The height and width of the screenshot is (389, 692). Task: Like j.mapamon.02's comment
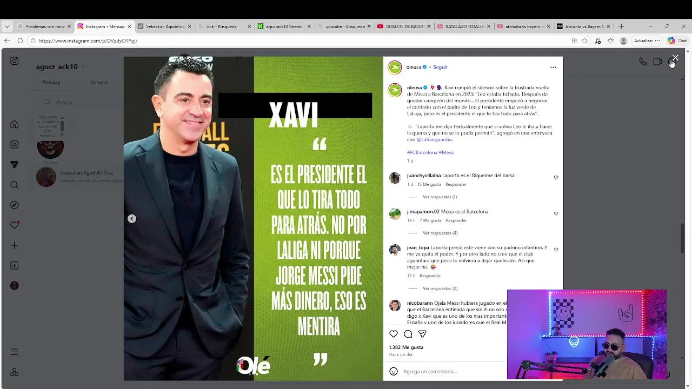556,213
